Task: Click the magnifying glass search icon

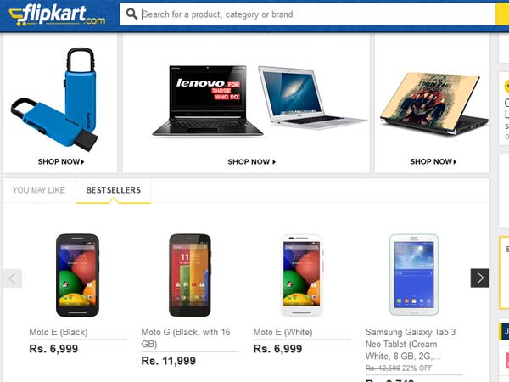Action: [x=131, y=14]
